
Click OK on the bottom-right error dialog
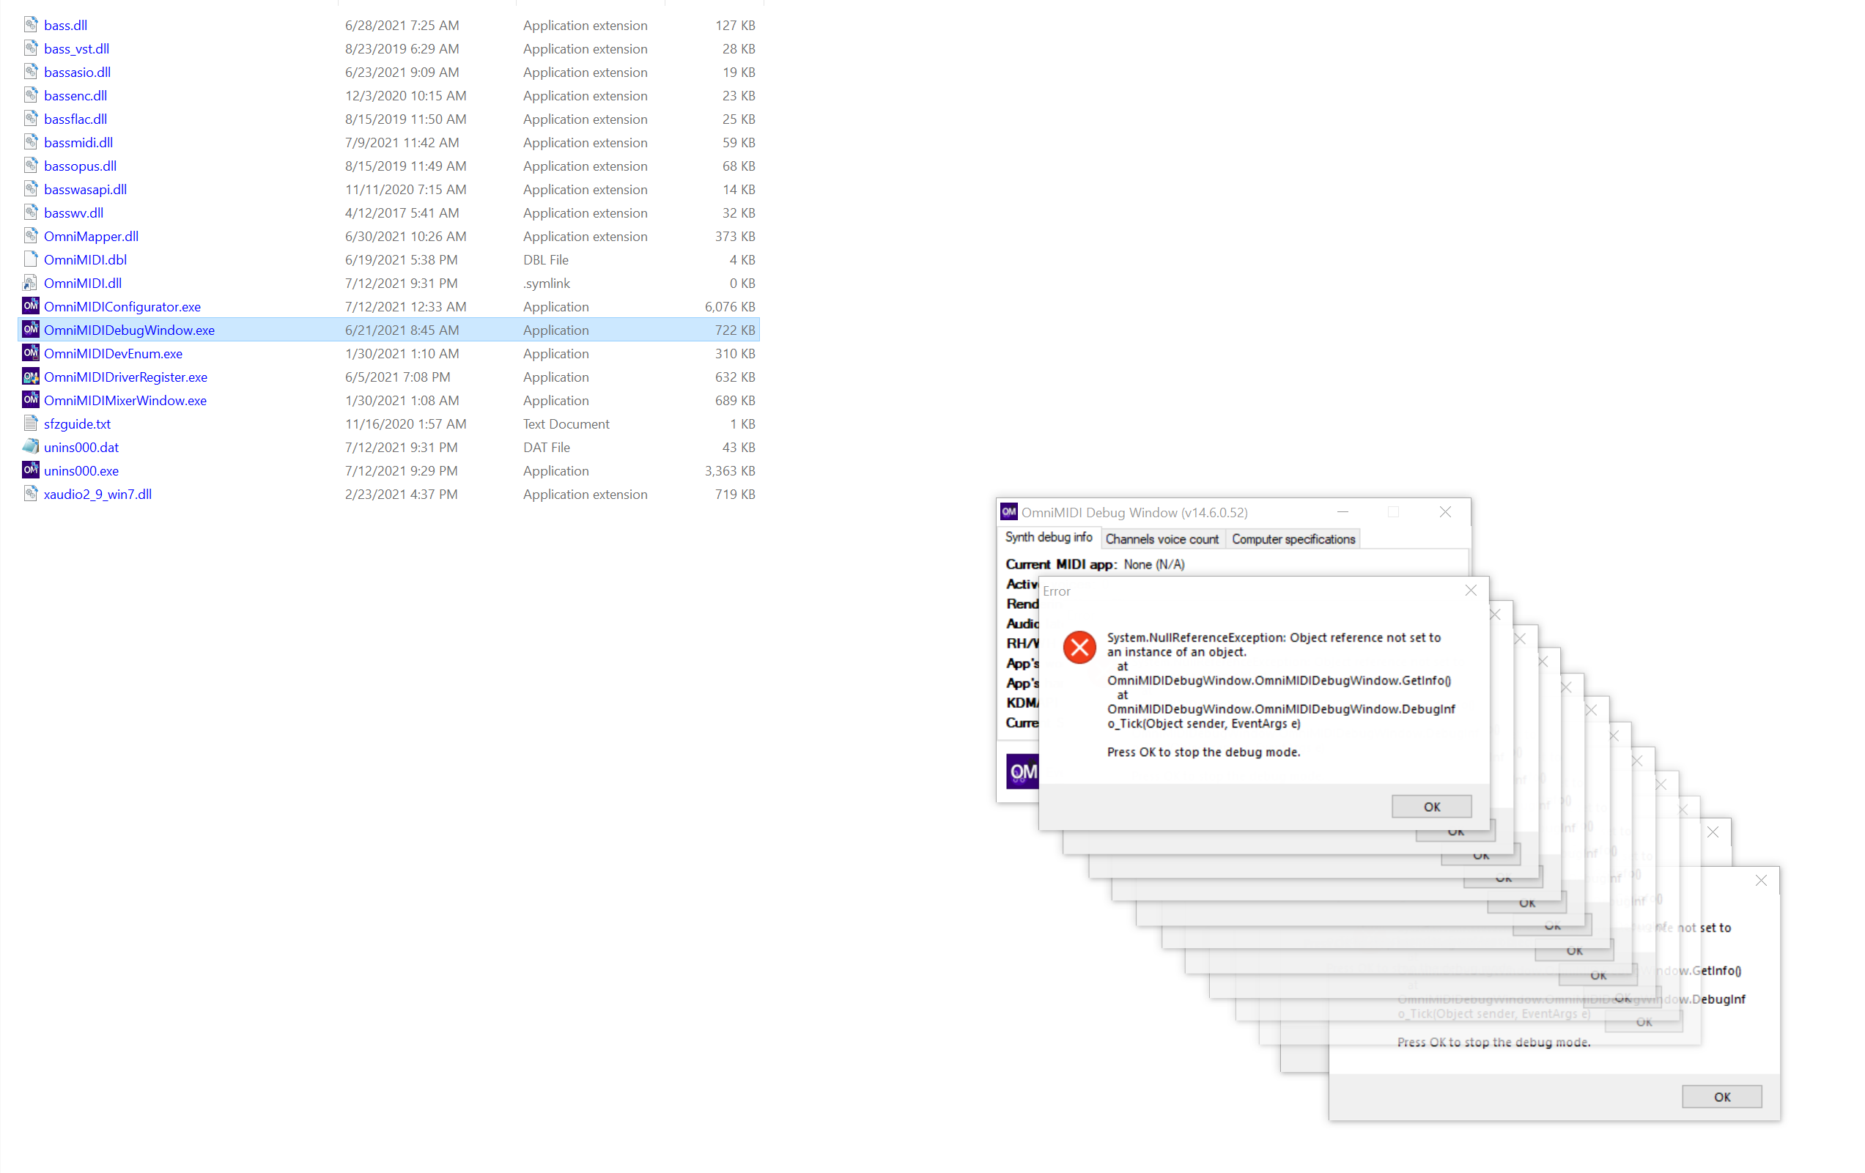[x=1721, y=1096]
